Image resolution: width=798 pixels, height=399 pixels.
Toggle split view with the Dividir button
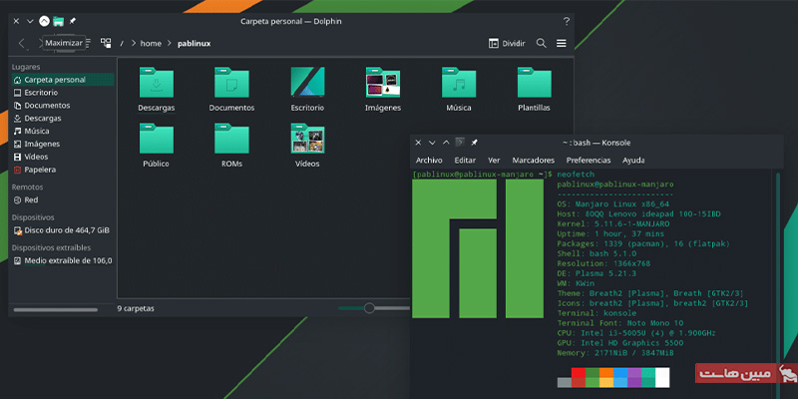(x=507, y=43)
